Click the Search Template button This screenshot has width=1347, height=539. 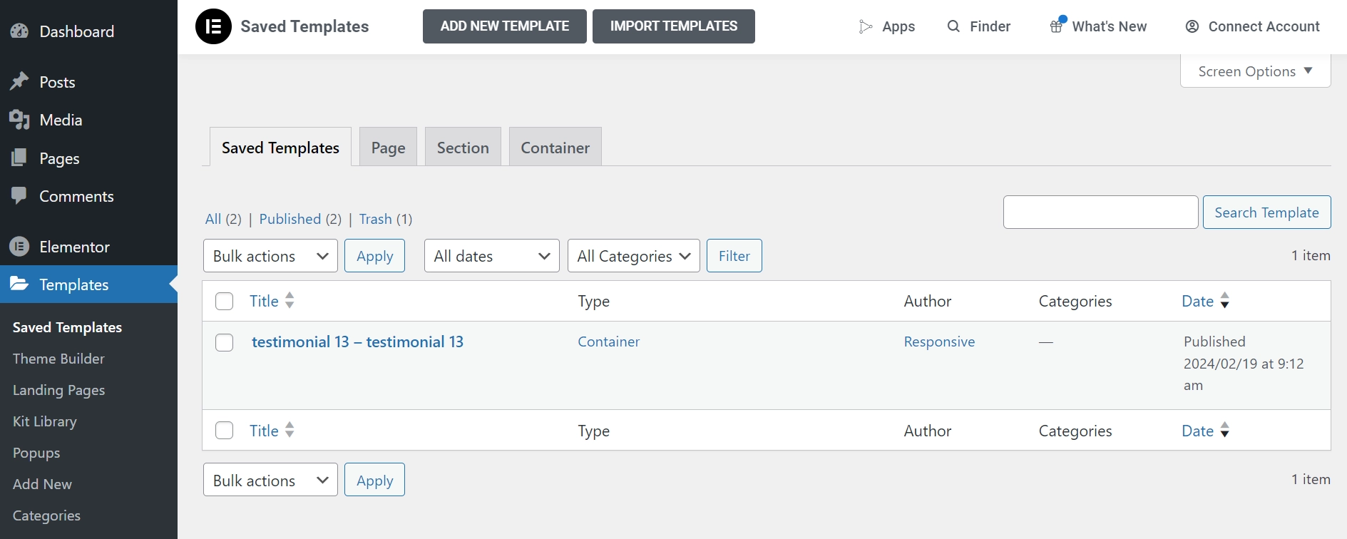tap(1266, 212)
